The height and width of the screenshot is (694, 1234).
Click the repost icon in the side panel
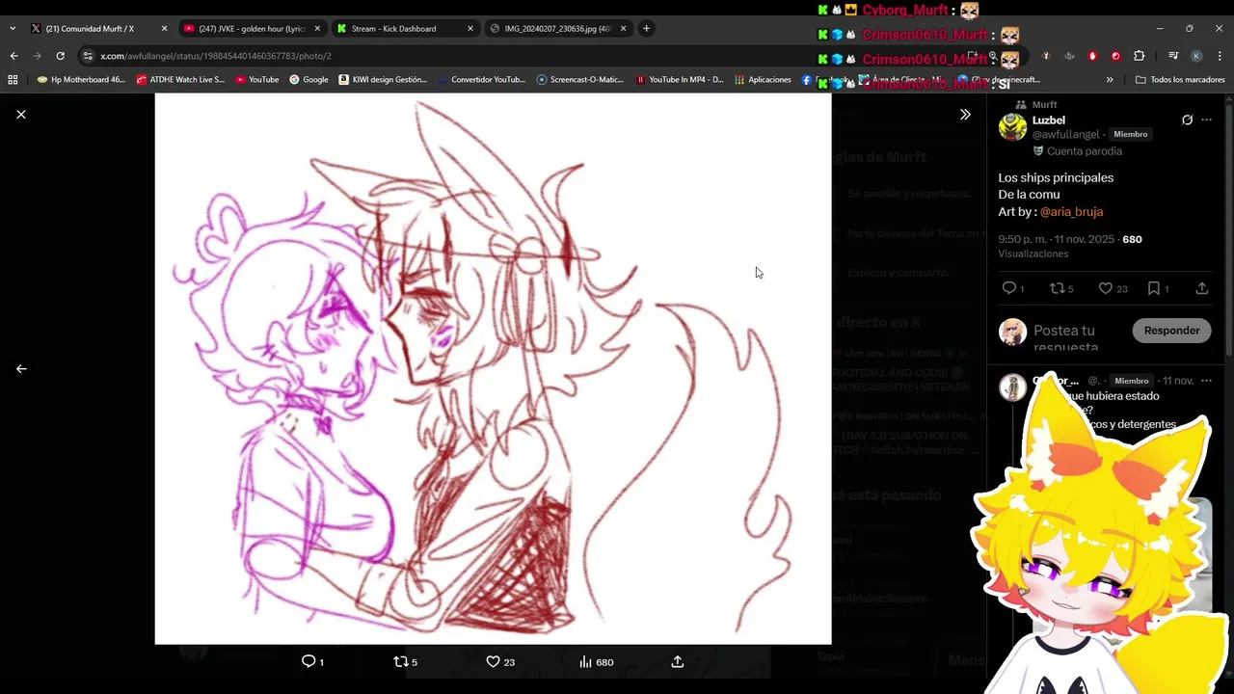1057,288
